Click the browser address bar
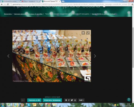The height and width of the screenshot is (107, 134). 69,4
